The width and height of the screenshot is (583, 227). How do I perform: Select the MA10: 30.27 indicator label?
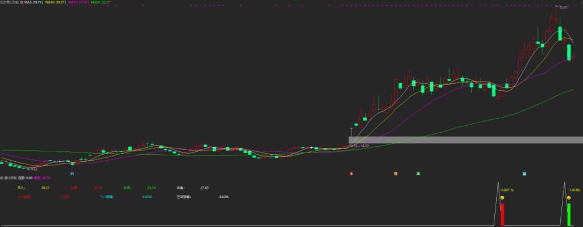point(54,2)
